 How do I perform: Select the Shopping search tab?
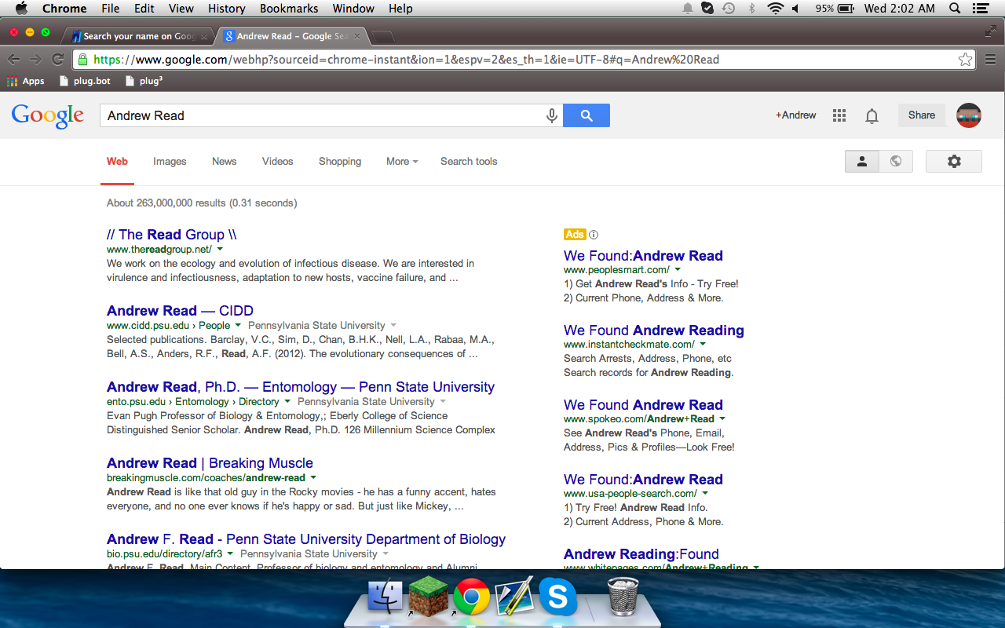point(340,161)
